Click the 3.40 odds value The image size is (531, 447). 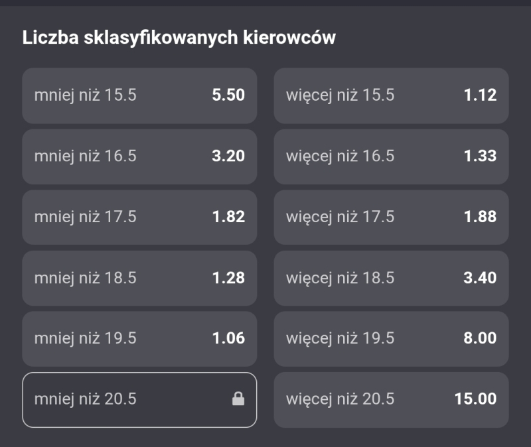coord(480,278)
